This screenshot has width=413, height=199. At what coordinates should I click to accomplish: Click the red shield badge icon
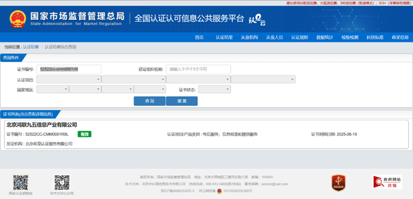(x=339, y=183)
